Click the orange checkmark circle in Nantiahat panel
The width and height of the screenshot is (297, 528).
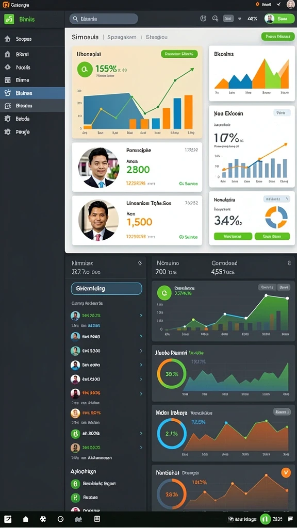pos(286,473)
